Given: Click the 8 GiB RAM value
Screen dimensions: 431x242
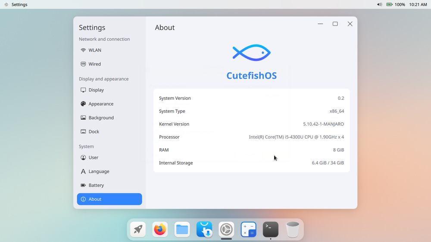Looking at the screenshot, I should point(338,150).
